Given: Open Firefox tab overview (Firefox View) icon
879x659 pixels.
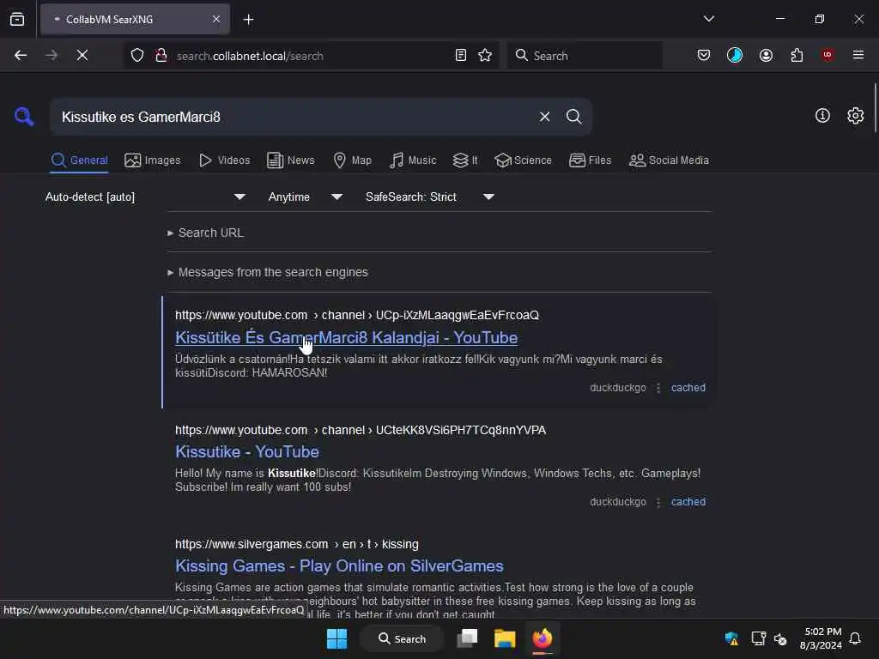Looking at the screenshot, I should [x=17, y=19].
